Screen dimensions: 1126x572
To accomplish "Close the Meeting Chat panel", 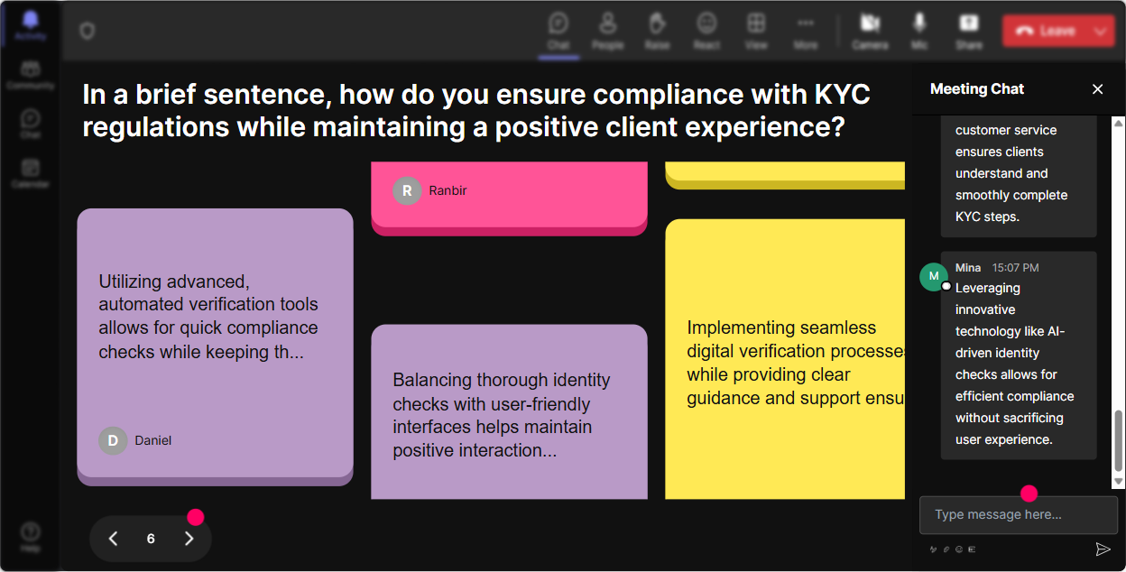I will 1098,88.
